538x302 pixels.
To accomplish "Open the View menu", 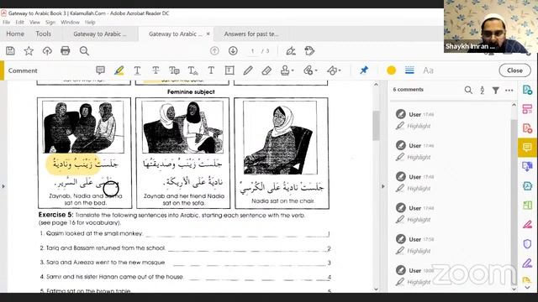I will click(x=34, y=23).
